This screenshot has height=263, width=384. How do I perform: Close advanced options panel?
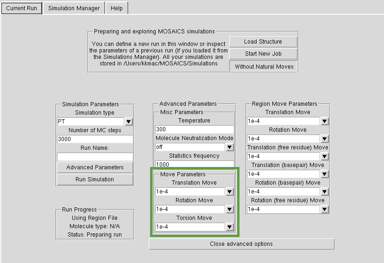(x=241, y=244)
